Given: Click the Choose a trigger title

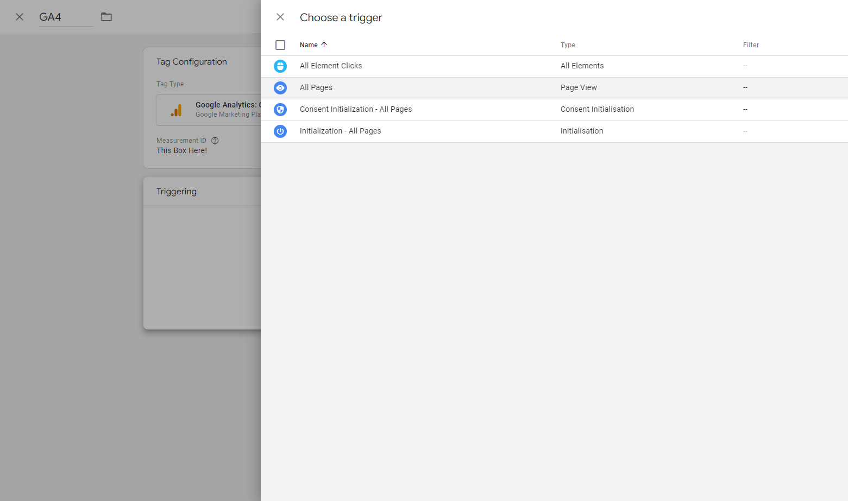Looking at the screenshot, I should 341,17.
